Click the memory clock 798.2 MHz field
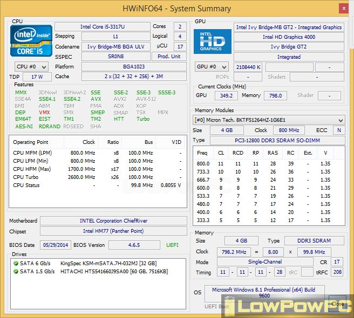 [234, 252]
